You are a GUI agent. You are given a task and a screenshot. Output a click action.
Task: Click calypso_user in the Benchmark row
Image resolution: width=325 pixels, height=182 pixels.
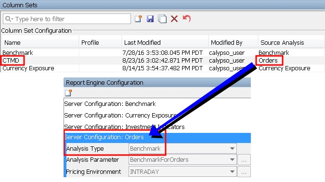coord(227,52)
